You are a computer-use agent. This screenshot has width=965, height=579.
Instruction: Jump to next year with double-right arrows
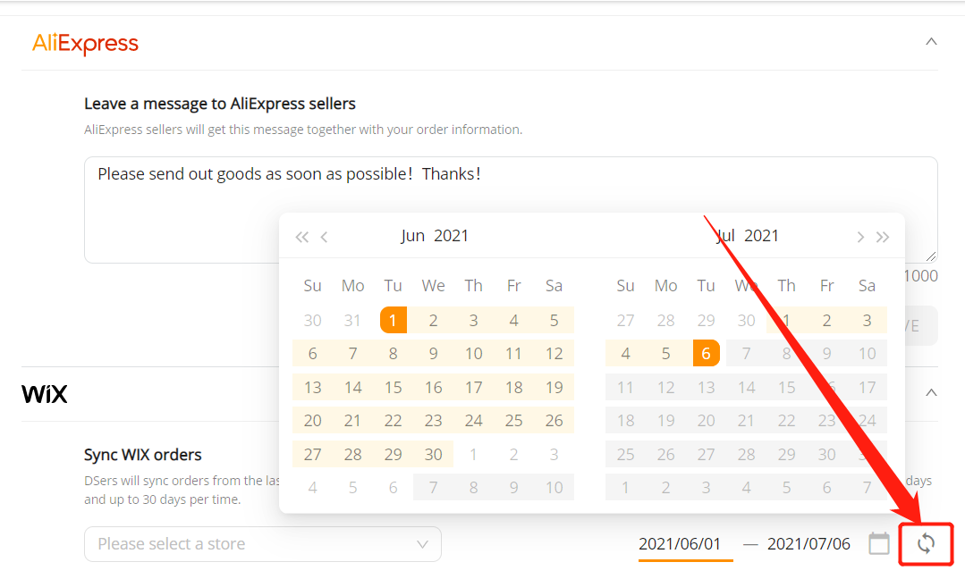(x=883, y=238)
